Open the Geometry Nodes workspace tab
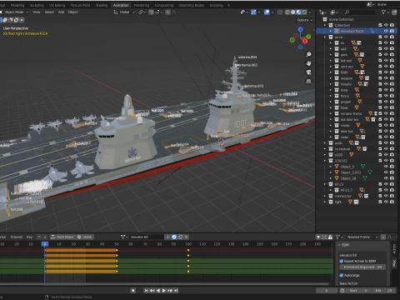 (192, 5)
